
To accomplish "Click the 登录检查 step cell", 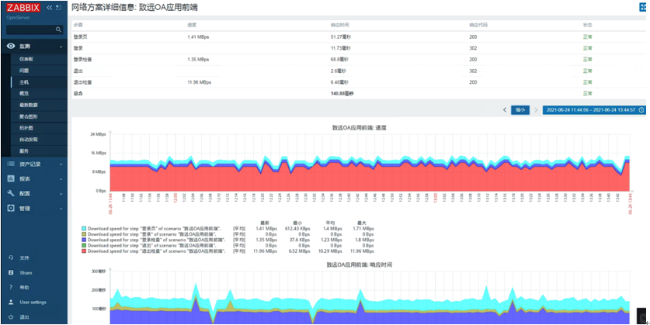I will (82, 60).
